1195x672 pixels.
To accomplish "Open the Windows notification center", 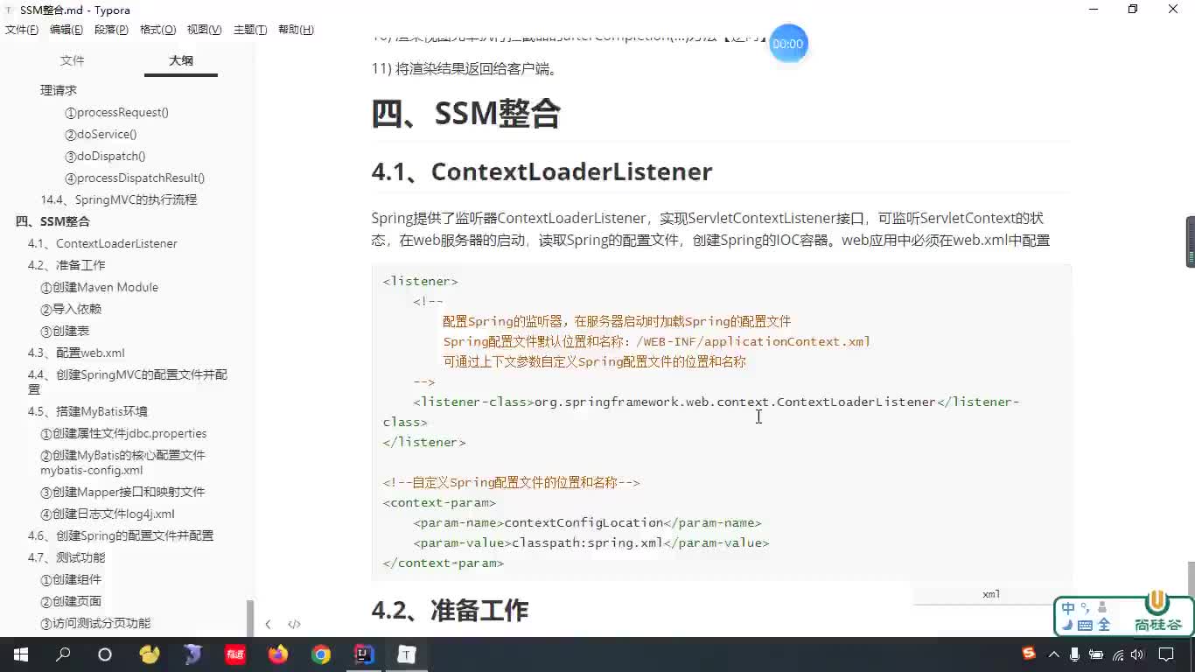I will [x=1166, y=654].
